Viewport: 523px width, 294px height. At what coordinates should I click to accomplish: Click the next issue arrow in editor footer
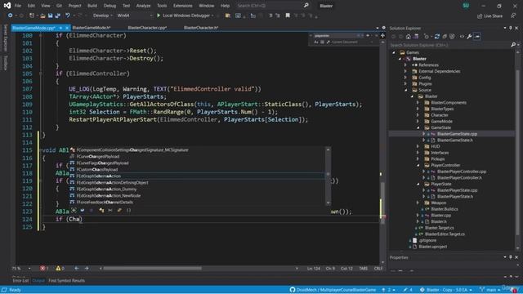pos(87,269)
